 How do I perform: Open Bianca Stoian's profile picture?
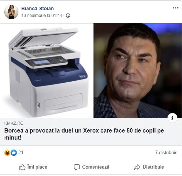tap(11, 12)
